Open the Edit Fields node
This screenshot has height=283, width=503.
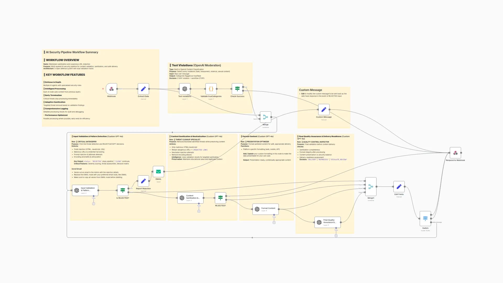point(399,187)
